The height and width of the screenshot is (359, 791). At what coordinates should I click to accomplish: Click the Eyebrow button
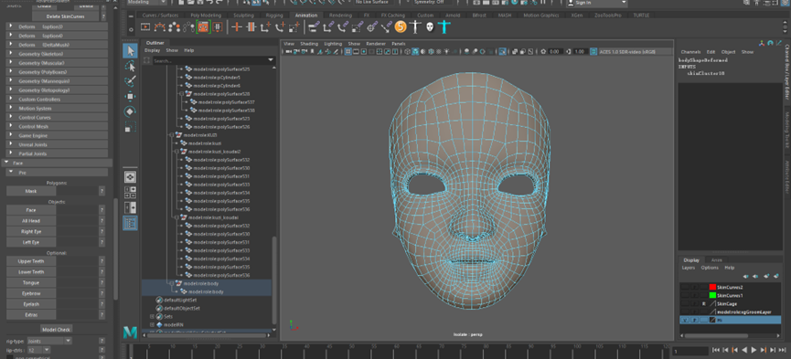tap(31, 293)
